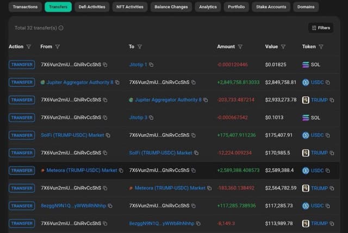This screenshot has height=233, width=348.
Task: Copy From address in Jitotip 1 row
Action: (105, 65)
